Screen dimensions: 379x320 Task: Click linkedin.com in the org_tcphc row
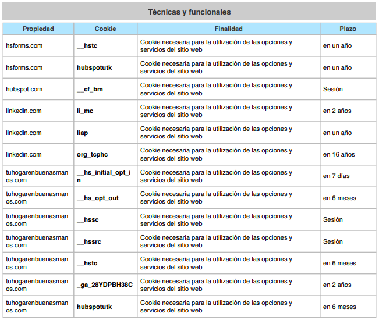[x=24, y=154]
